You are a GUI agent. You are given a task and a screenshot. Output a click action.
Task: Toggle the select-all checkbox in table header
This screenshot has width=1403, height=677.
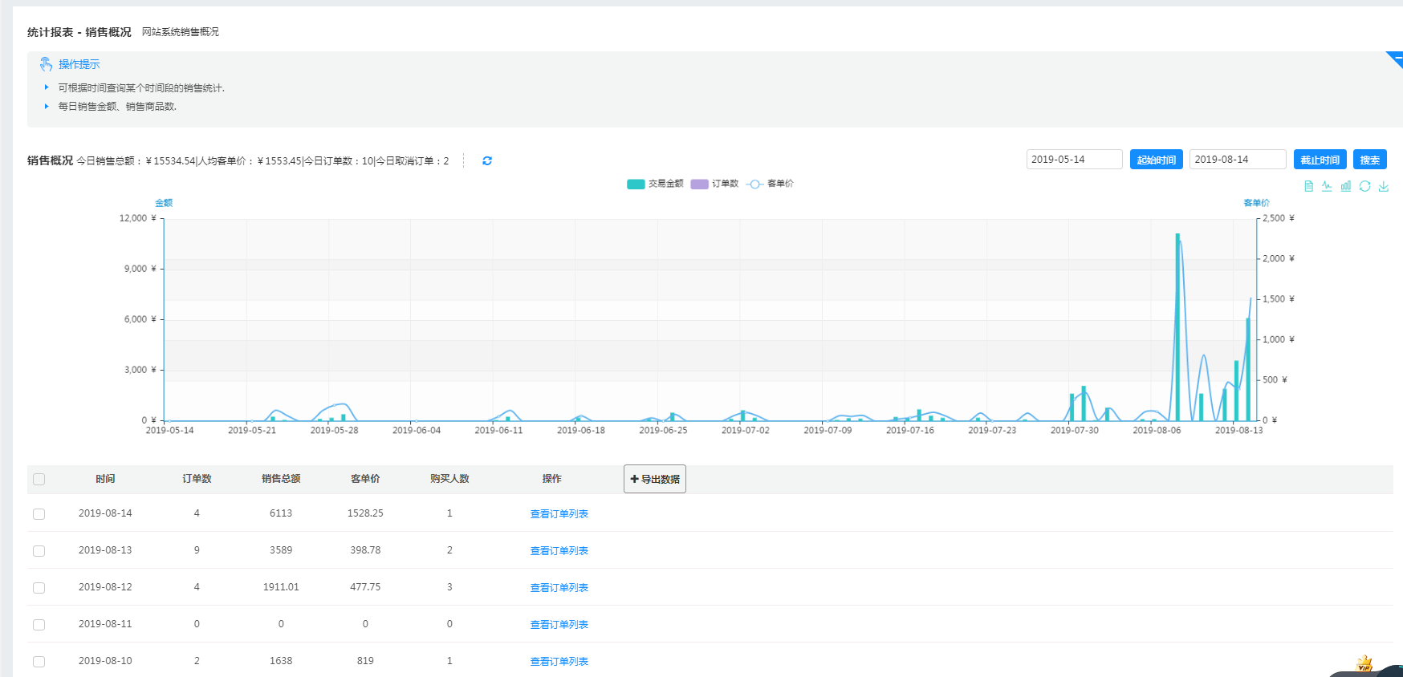39,480
